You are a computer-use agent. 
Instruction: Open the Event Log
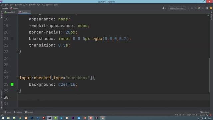[204, 112]
